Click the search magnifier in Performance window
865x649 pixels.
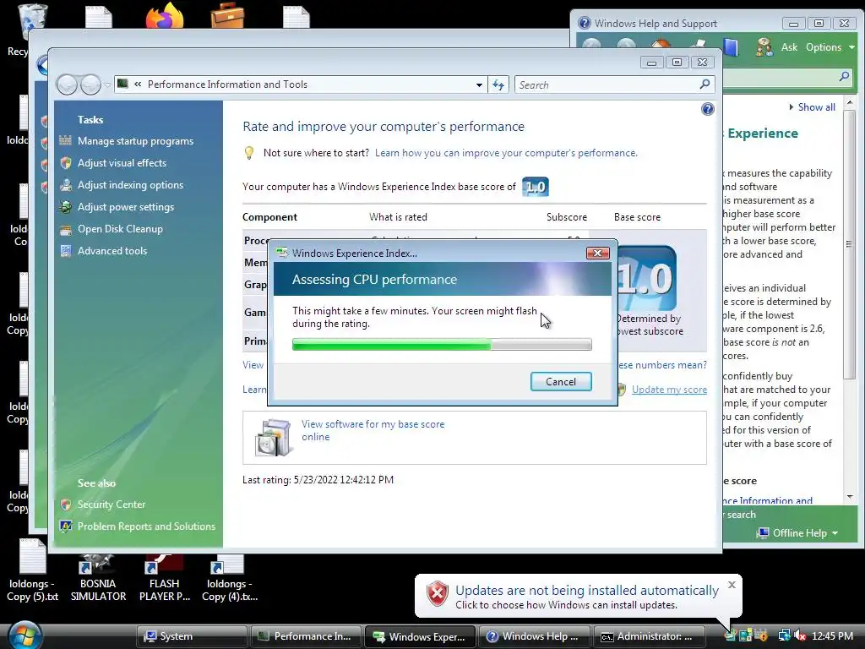point(705,85)
